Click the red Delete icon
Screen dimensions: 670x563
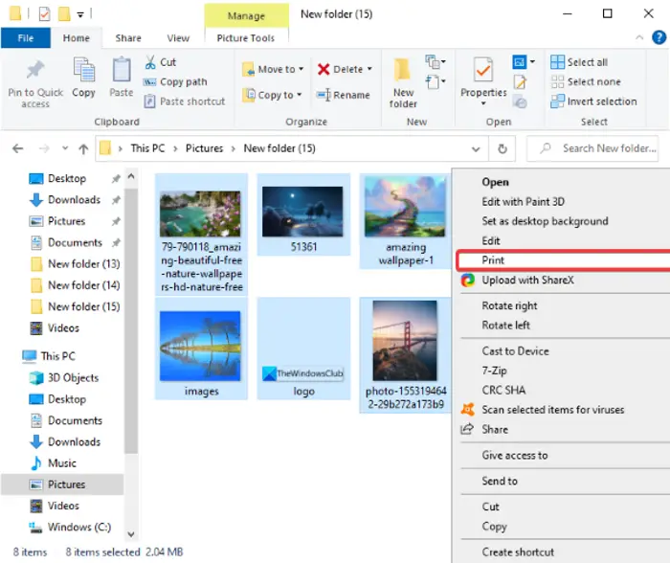click(x=324, y=69)
